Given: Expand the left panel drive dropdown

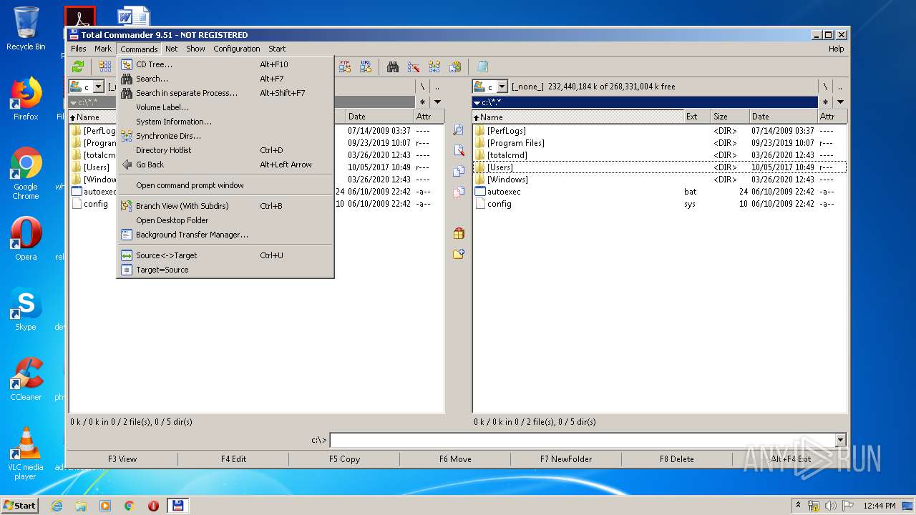Looking at the screenshot, I should 98,87.
